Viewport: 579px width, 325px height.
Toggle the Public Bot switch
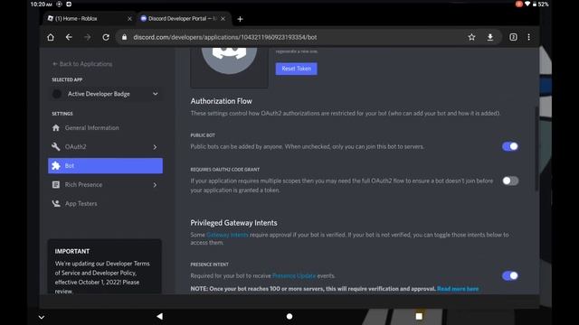510,146
